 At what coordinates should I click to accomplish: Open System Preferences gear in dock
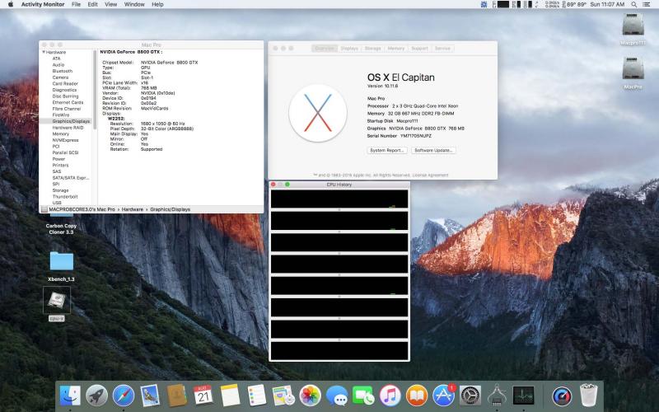[470, 396]
